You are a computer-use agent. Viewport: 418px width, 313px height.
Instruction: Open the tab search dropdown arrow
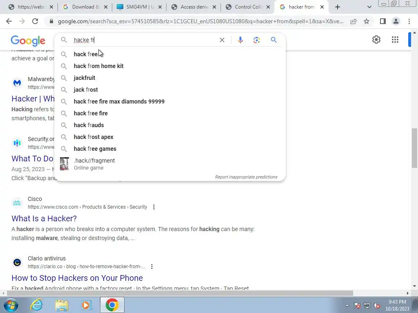[x=369, y=7]
